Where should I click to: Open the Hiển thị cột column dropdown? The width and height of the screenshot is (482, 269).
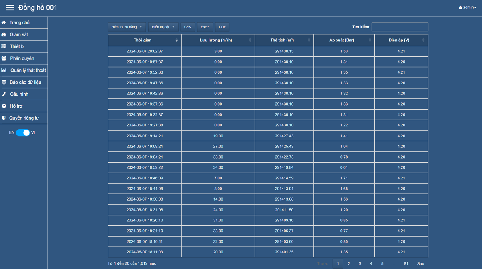pos(163,27)
